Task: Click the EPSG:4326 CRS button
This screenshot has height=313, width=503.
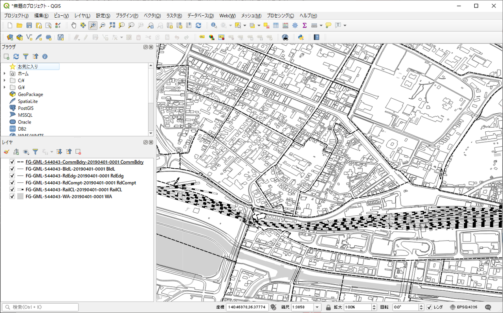Action: [464, 307]
